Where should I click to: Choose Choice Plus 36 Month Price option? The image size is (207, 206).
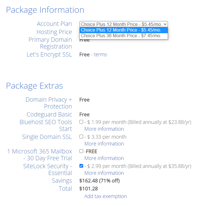coord(124,36)
